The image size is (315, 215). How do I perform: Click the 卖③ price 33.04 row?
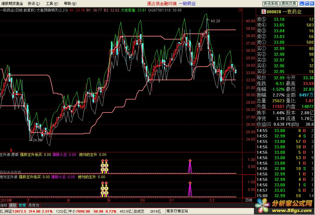tap(285, 31)
